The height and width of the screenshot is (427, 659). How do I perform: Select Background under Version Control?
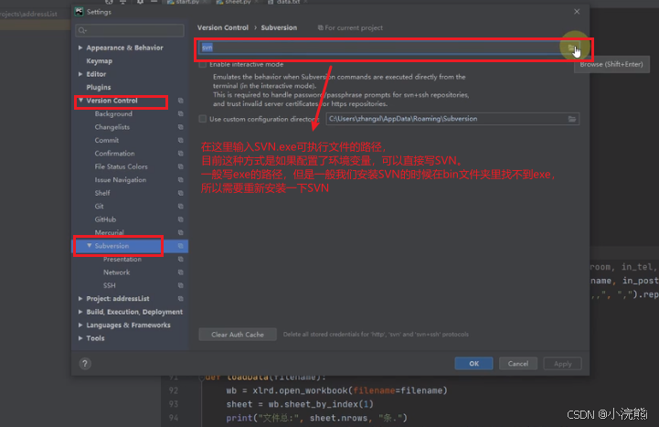click(x=113, y=114)
